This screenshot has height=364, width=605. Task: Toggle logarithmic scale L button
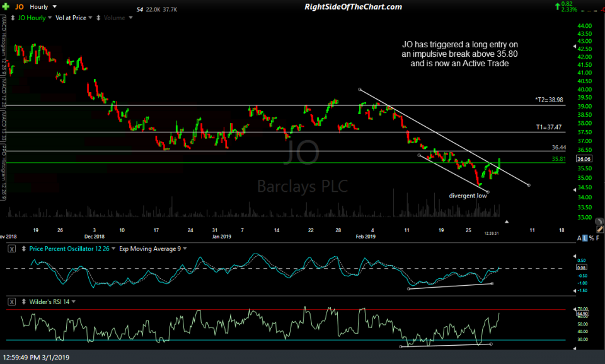pos(586,237)
